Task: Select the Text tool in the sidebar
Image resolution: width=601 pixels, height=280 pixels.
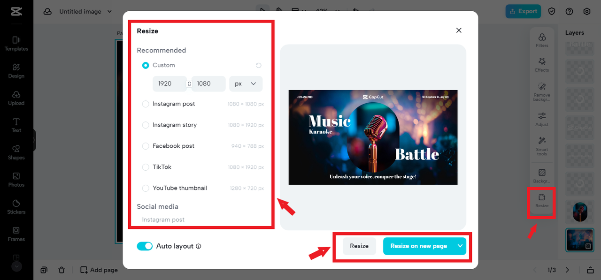Action: coord(16,125)
